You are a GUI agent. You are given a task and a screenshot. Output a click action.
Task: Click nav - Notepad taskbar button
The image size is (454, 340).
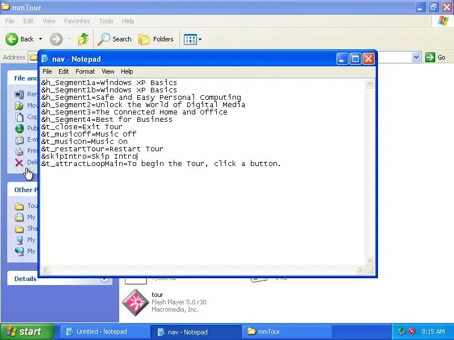point(196,332)
